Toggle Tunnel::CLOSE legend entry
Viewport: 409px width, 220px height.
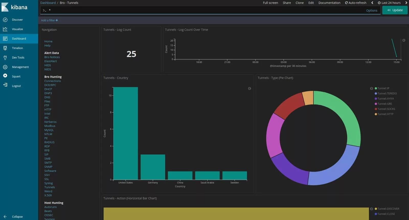pos(385,214)
